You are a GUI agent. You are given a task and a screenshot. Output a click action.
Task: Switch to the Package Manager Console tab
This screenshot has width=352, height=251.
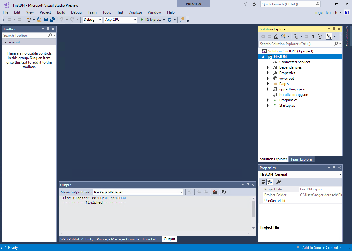click(118, 239)
